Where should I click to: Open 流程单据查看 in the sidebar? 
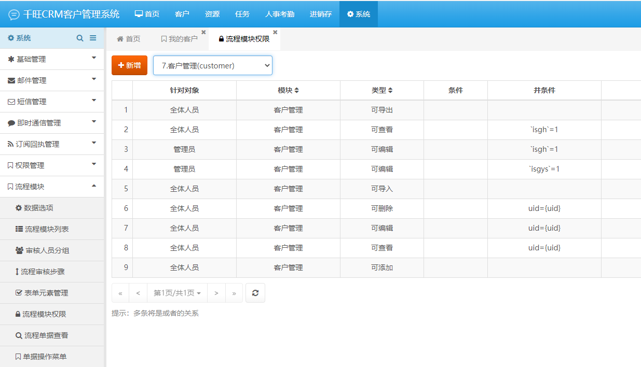tap(52, 335)
